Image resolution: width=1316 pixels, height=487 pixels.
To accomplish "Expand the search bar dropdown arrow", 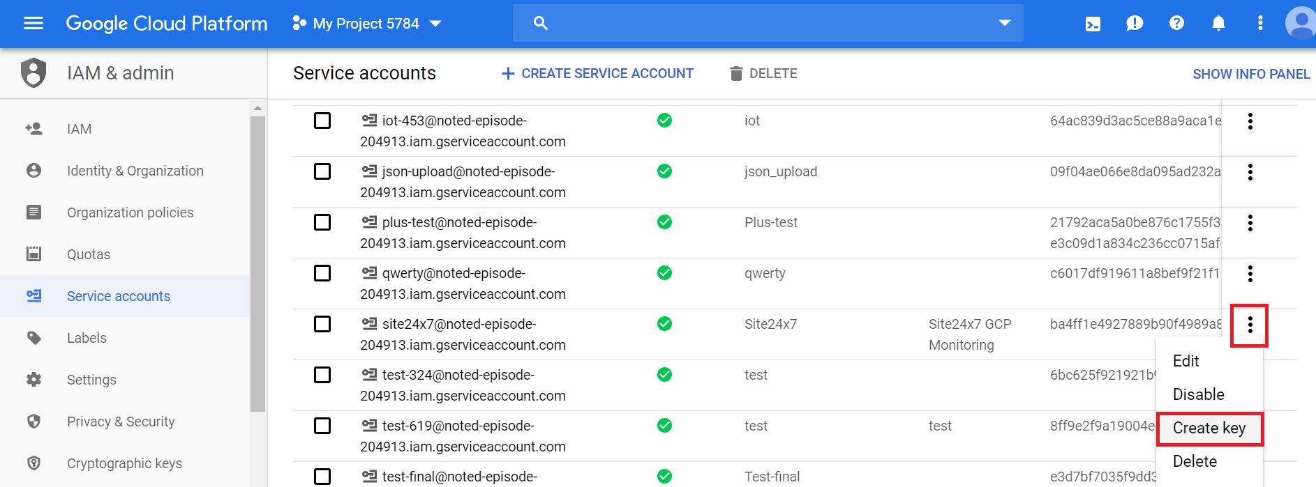I will [1005, 23].
